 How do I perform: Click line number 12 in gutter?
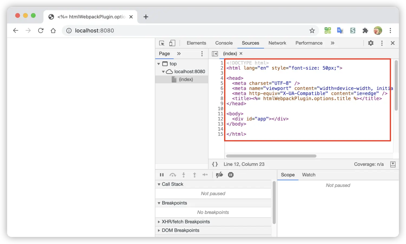(x=221, y=119)
